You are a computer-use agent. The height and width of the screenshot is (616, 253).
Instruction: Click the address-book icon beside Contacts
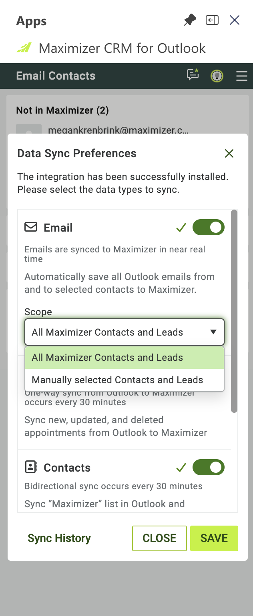point(31,467)
